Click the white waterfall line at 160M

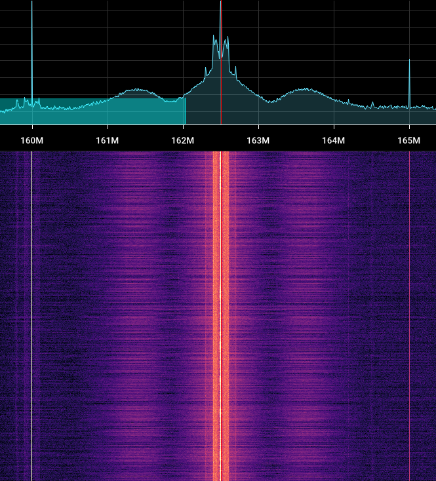coord(32,316)
